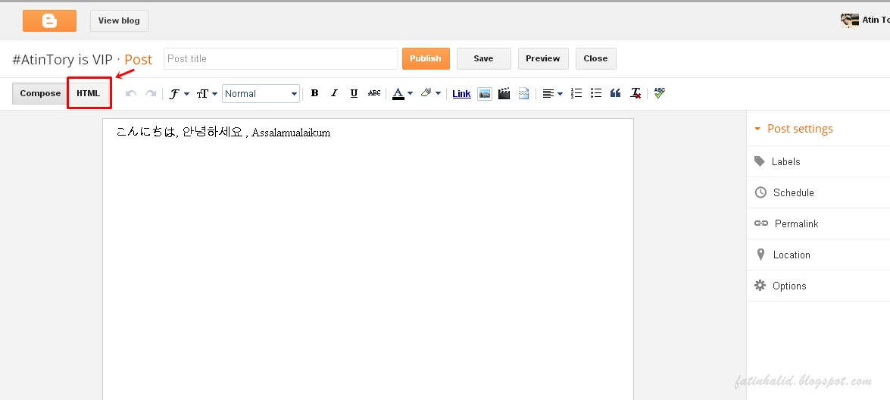Viewport: 890px width, 400px height.
Task: Insert a jump break
Action: point(523,94)
